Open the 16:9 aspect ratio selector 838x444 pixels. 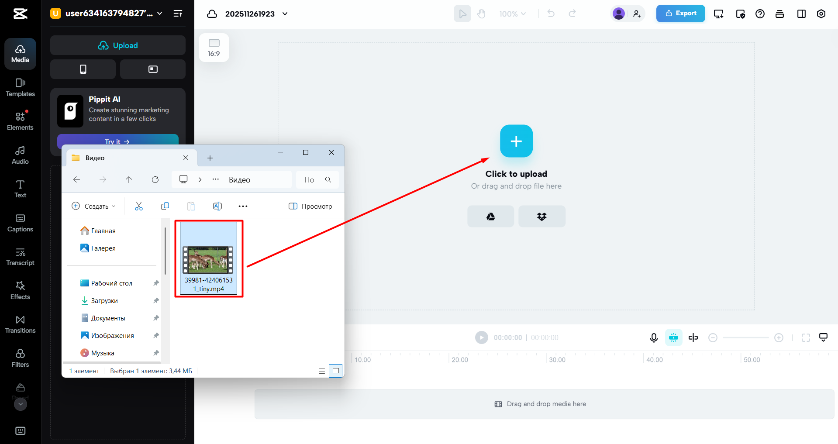coord(214,48)
